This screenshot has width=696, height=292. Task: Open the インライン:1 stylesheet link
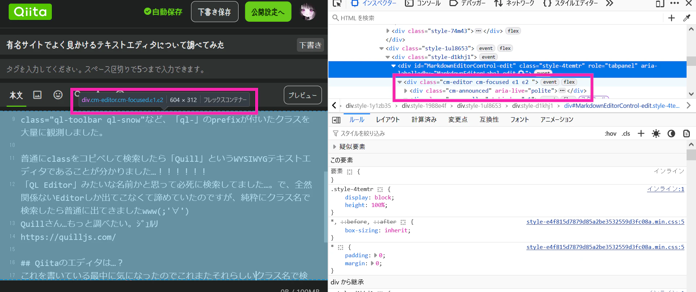point(666,189)
